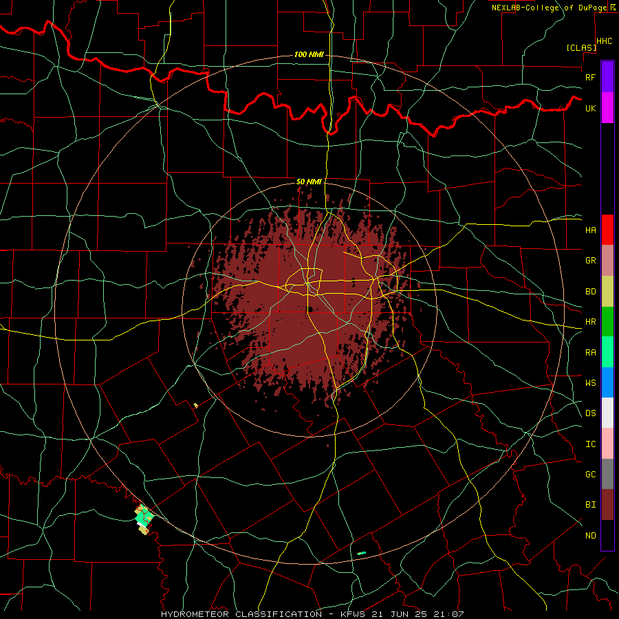Click the "100 NMI" range ring label
Viewport: 619px width, 619px height.
(309, 54)
